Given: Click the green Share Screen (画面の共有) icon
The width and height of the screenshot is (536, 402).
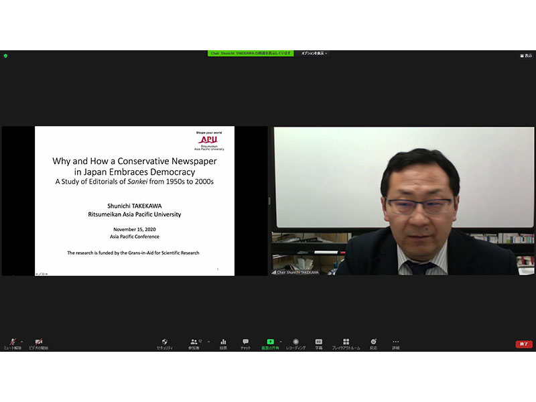Looking at the screenshot, I should [x=270, y=342].
